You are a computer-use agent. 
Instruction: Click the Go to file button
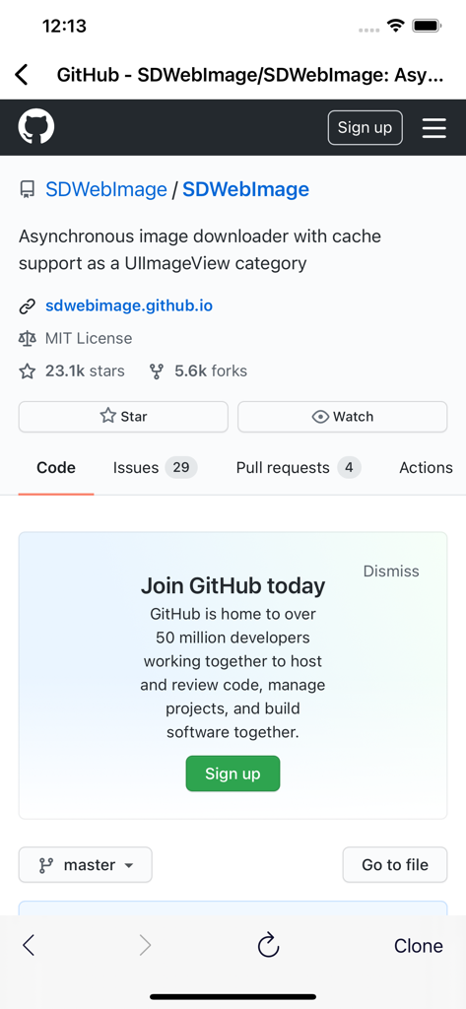(x=394, y=865)
